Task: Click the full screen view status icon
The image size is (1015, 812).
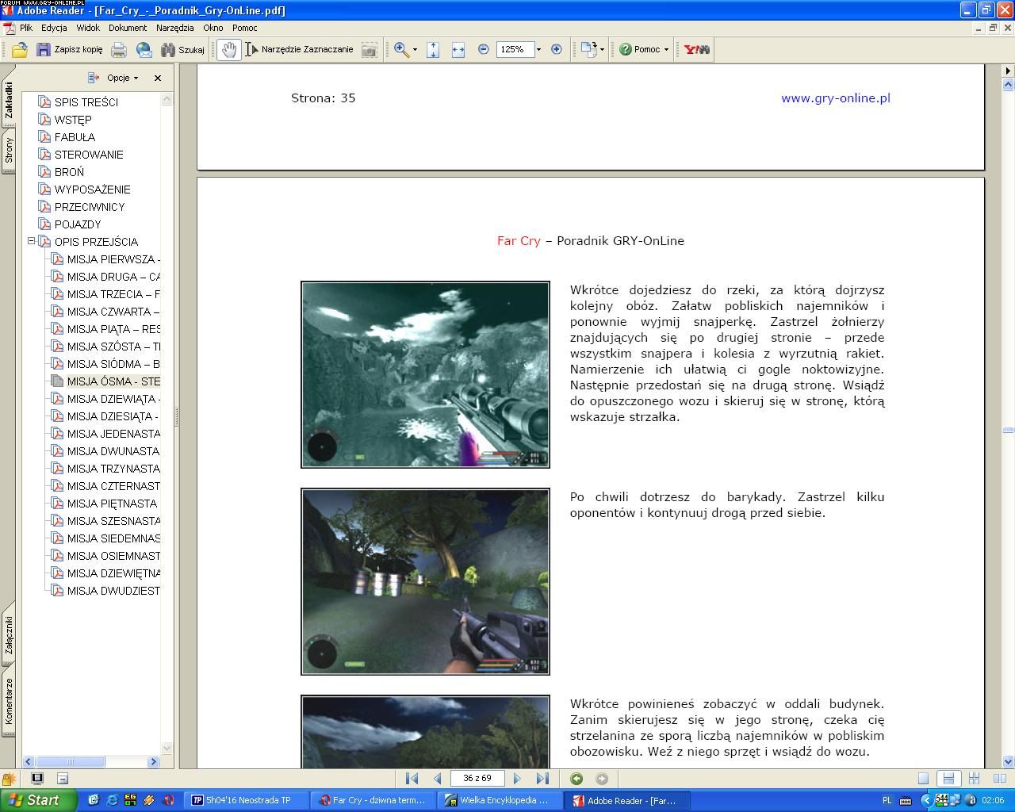Action: tap(37, 779)
